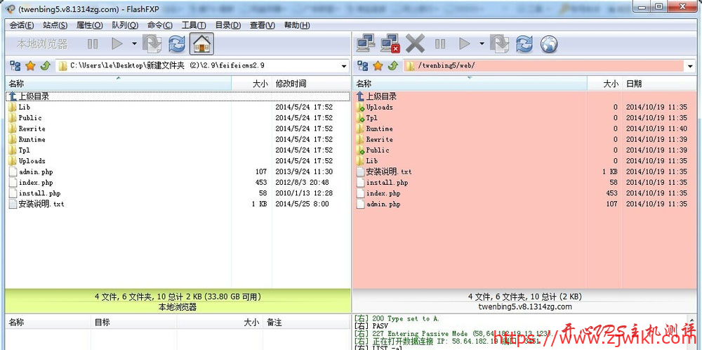Click the gray Abort X icon
The height and width of the screenshot is (350, 702).
click(415, 44)
